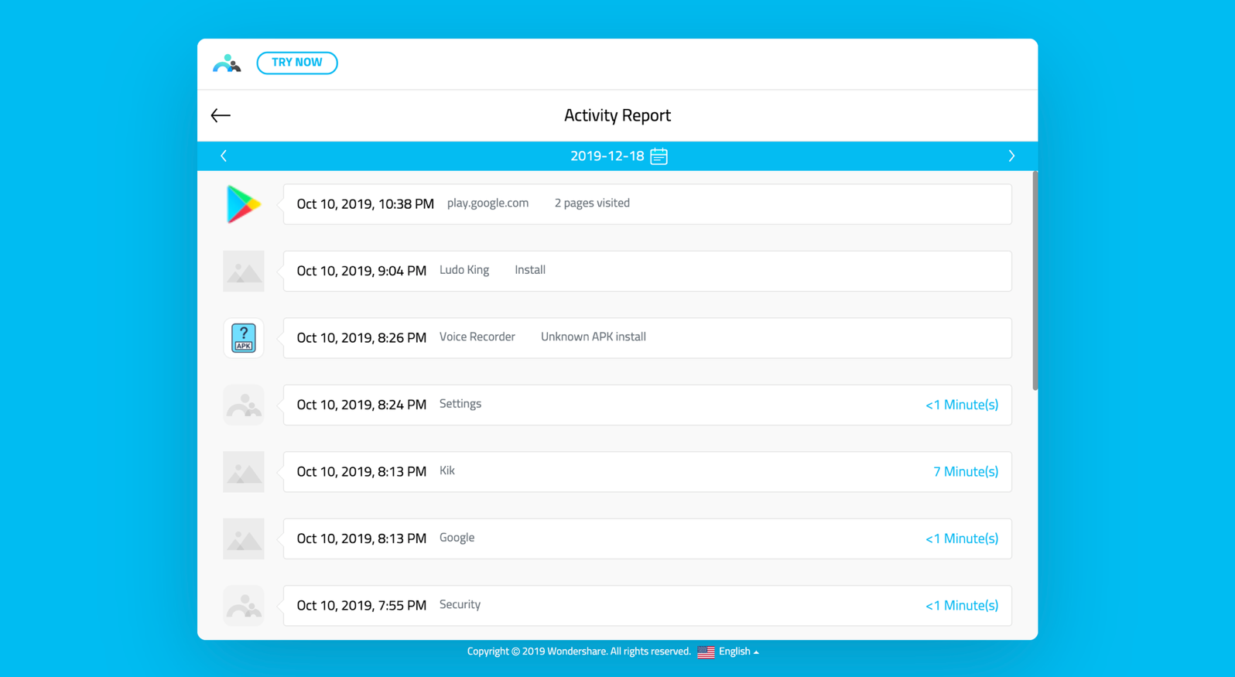
Task: Click the Ludo King placeholder image
Action: [x=244, y=271]
